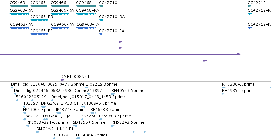Click feature label 488747
Screen dimensions: 271x140
click(31, 116)
